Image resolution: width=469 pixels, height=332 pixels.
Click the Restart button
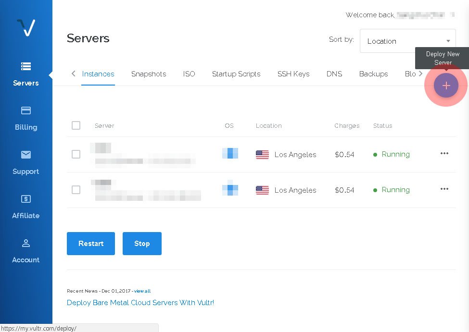(x=91, y=244)
